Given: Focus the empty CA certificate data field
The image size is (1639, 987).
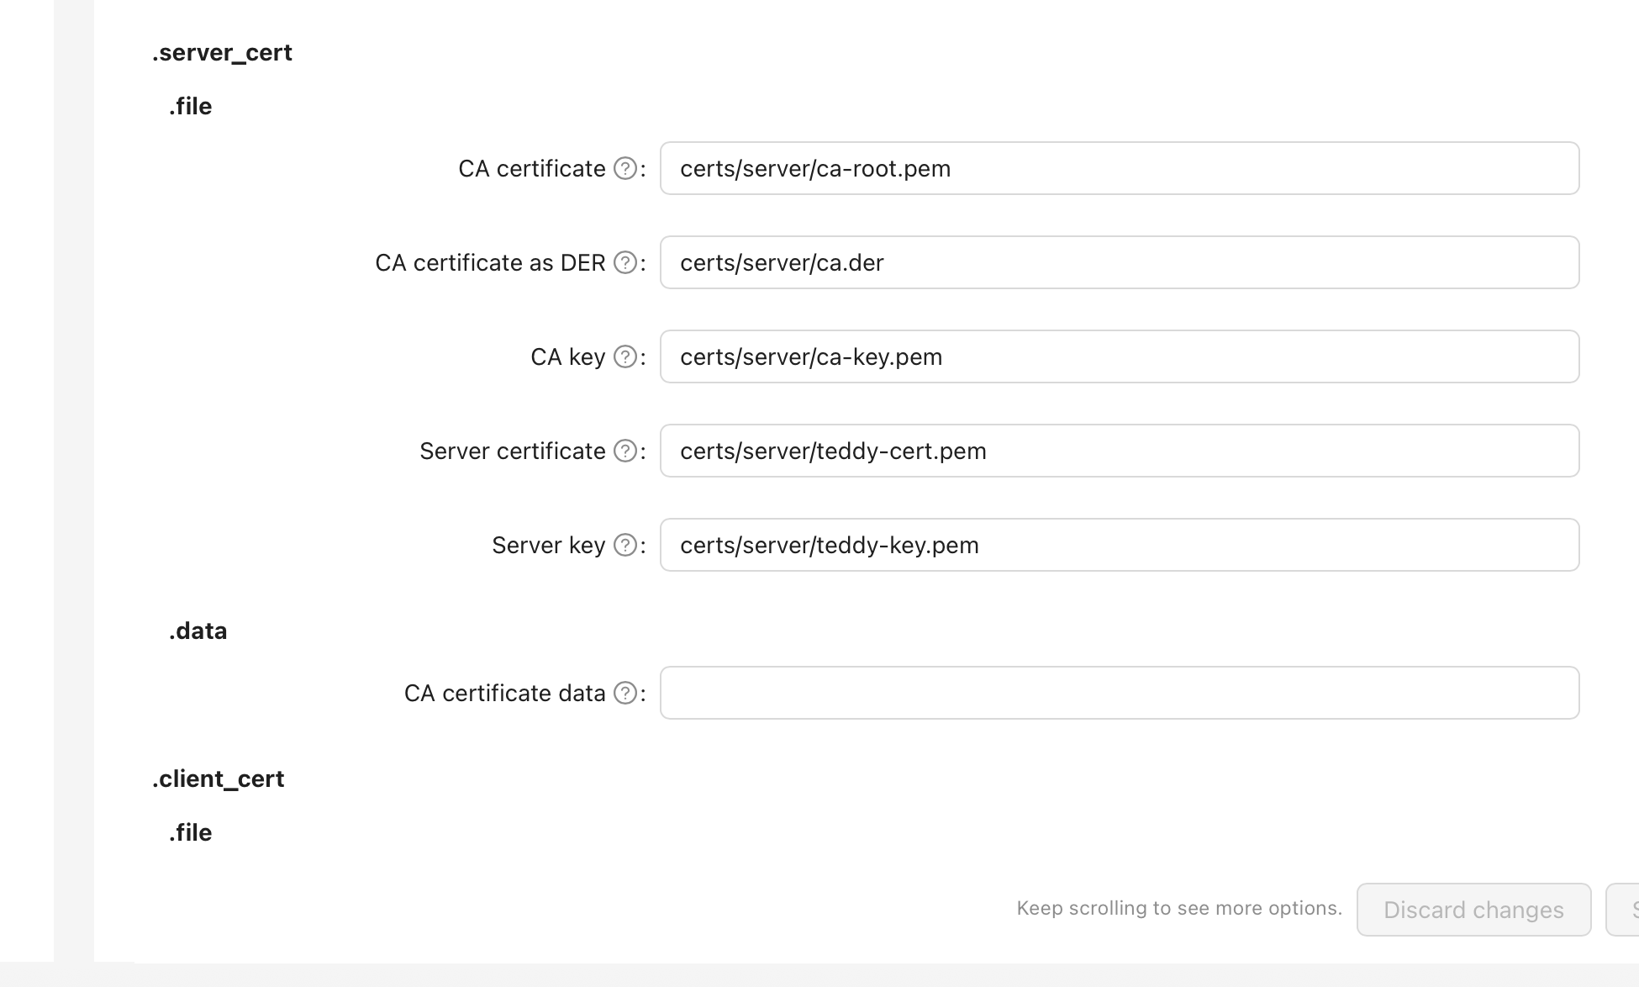Looking at the screenshot, I should (x=1120, y=693).
